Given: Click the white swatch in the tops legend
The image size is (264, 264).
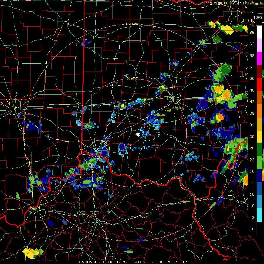Looking at the screenshot, I should click(259, 32).
